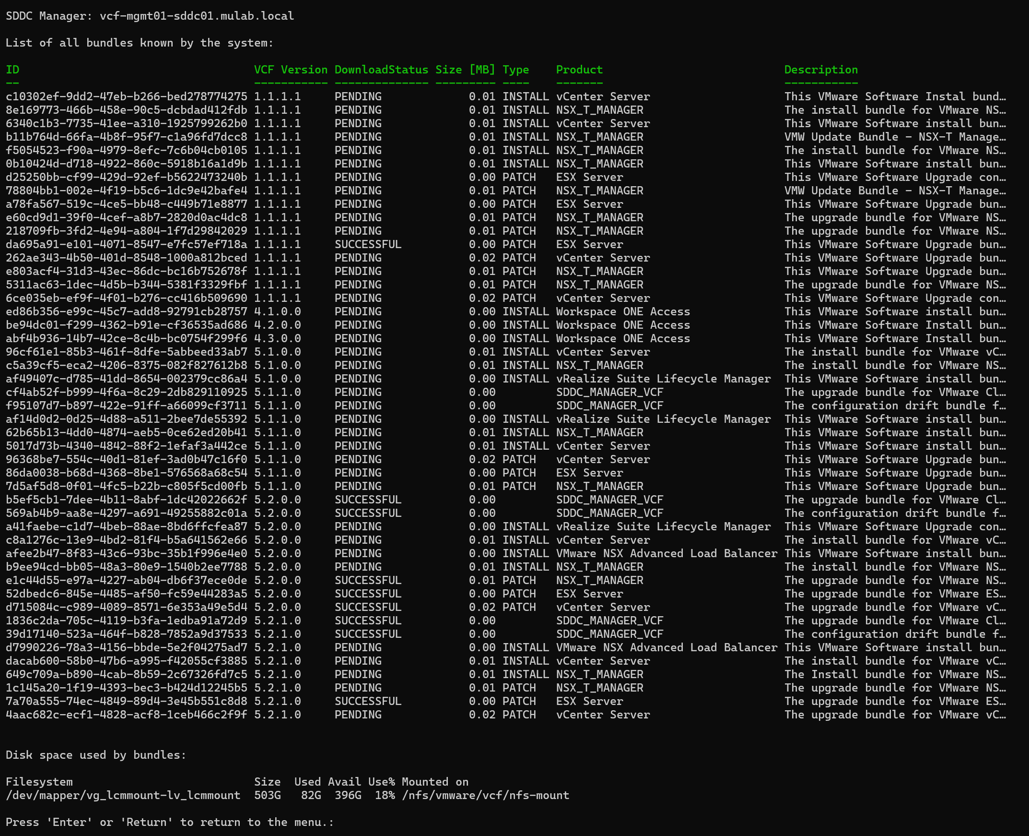1029x836 pixels.
Task: Click bundle ID b5ef5cb1-7dee-4b11-8abf-1dc42022662f
Action: pos(126,500)
